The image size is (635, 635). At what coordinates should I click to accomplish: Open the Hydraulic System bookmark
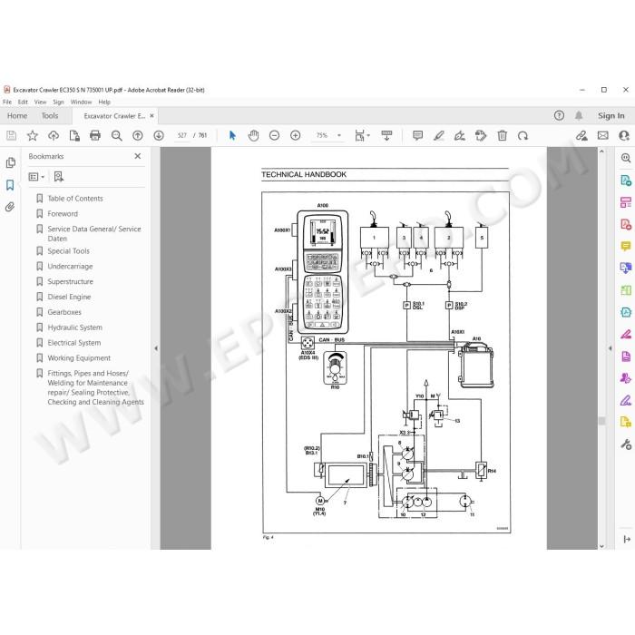75,327
